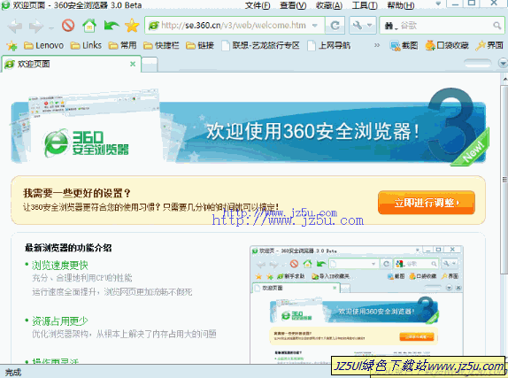
Task: Open the 收藏(A) menu
Action: [329, 5]
